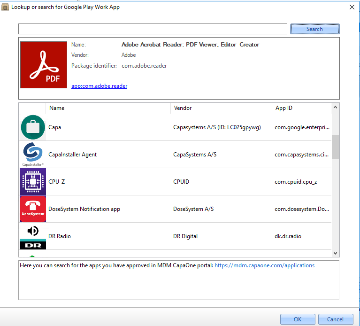Click the com.google.enterpri... App ID

click(x=302, y=127)
